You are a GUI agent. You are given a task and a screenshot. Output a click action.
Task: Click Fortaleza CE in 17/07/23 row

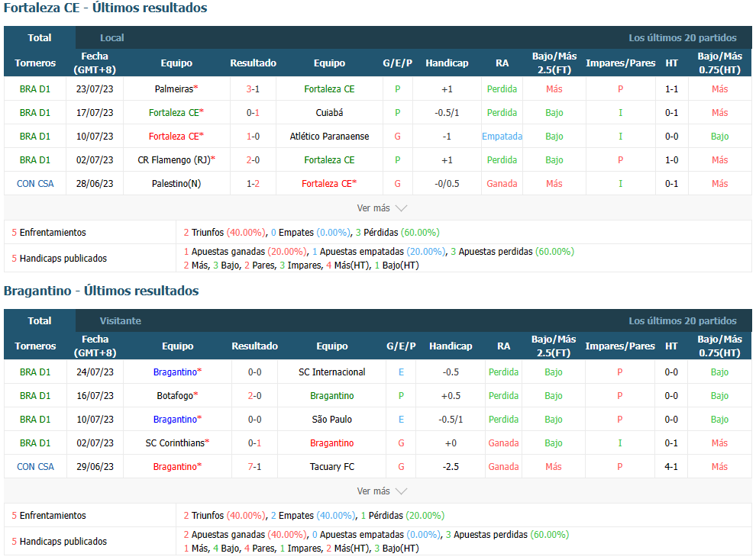174,113
